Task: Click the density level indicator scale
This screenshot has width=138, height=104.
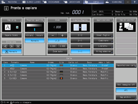Action: click(x=34, y=29)
